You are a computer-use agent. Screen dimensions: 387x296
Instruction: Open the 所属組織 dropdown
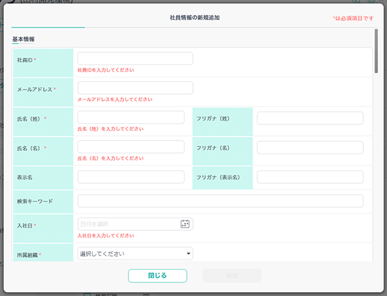coord(135,254)
